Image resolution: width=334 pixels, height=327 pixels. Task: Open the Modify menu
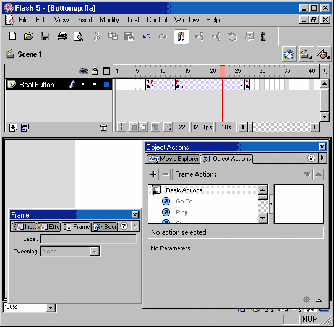tap(109, 20)
